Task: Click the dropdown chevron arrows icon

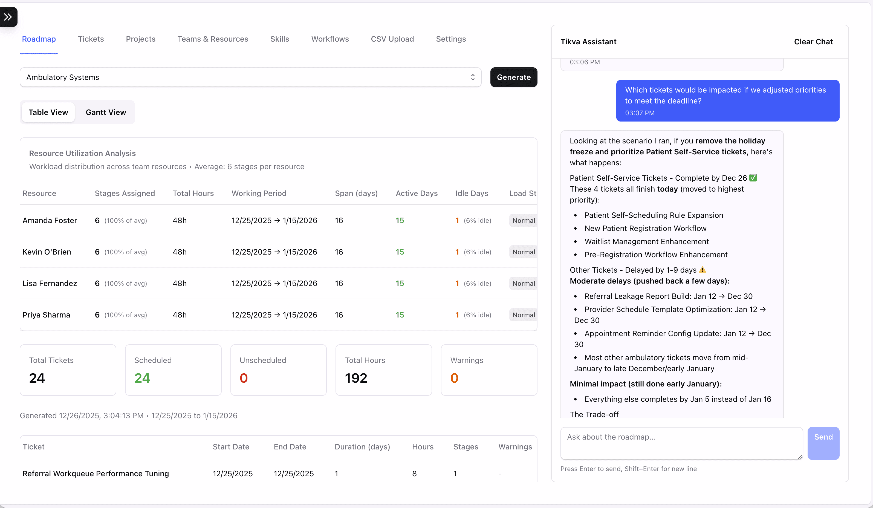Action: tap(473, 77)
